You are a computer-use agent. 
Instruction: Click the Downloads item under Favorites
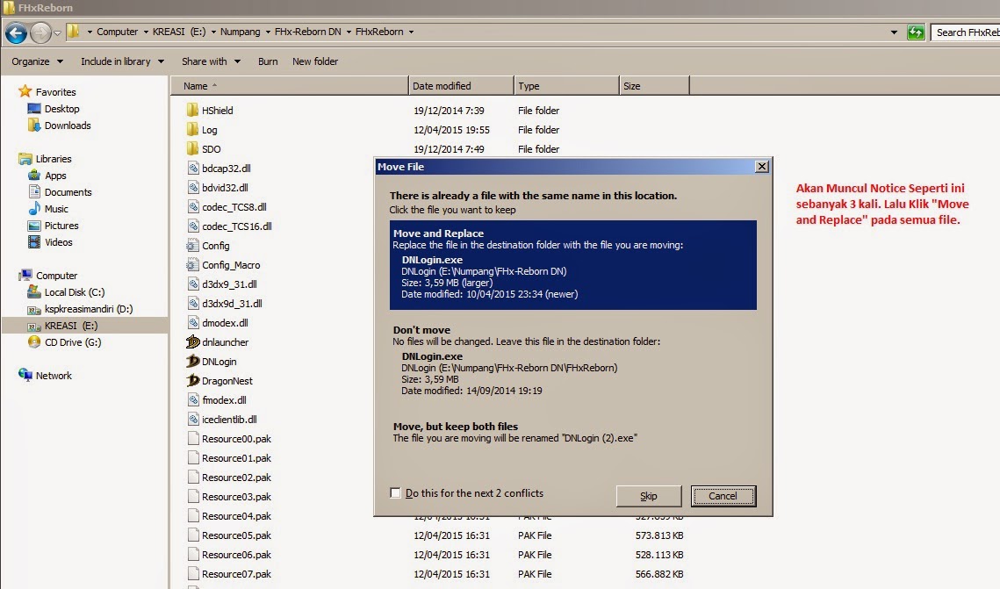pyautogui.click(x=62, y=125)
